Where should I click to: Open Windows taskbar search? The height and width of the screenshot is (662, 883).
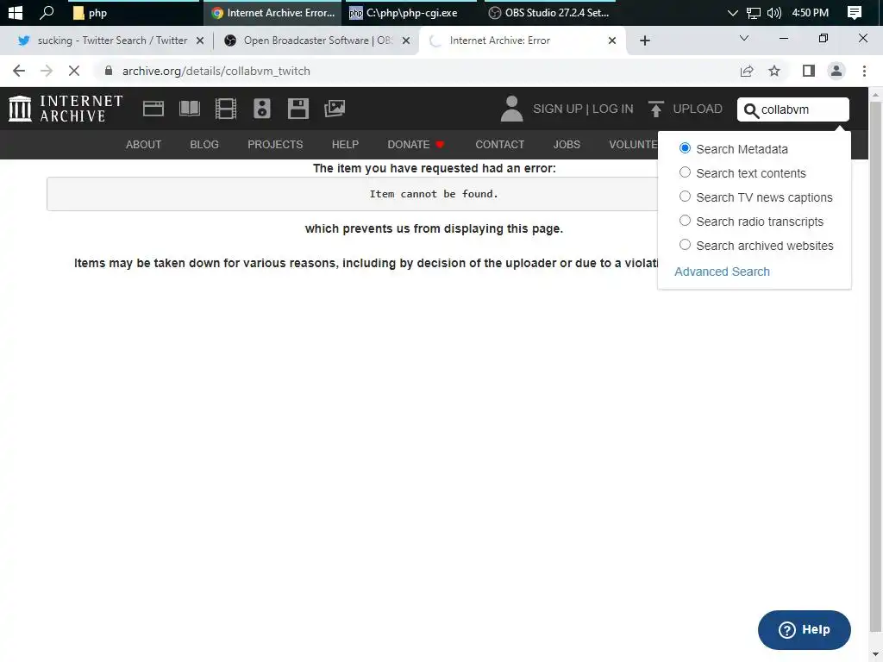tap(47, 12)
